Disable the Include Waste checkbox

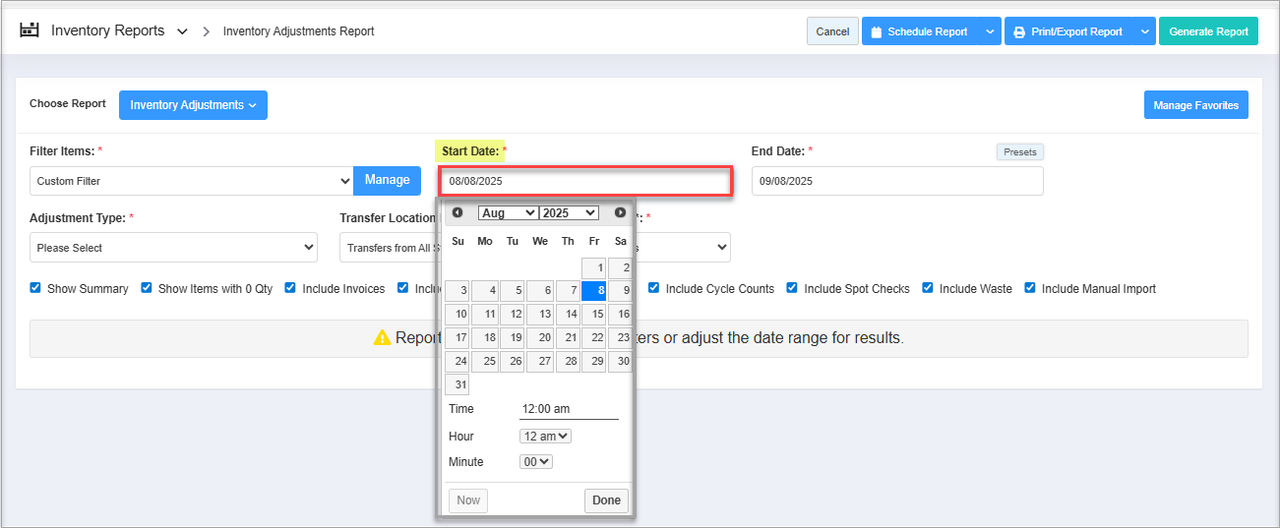(928, 288)
